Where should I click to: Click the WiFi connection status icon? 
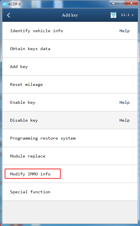113,15
